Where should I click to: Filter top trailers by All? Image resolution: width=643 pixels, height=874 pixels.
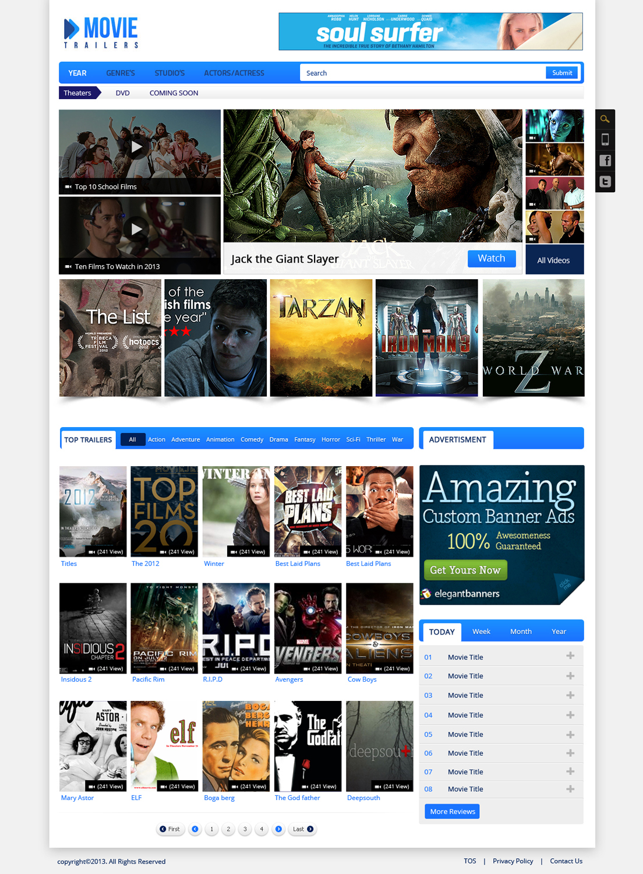pos(133,439)
